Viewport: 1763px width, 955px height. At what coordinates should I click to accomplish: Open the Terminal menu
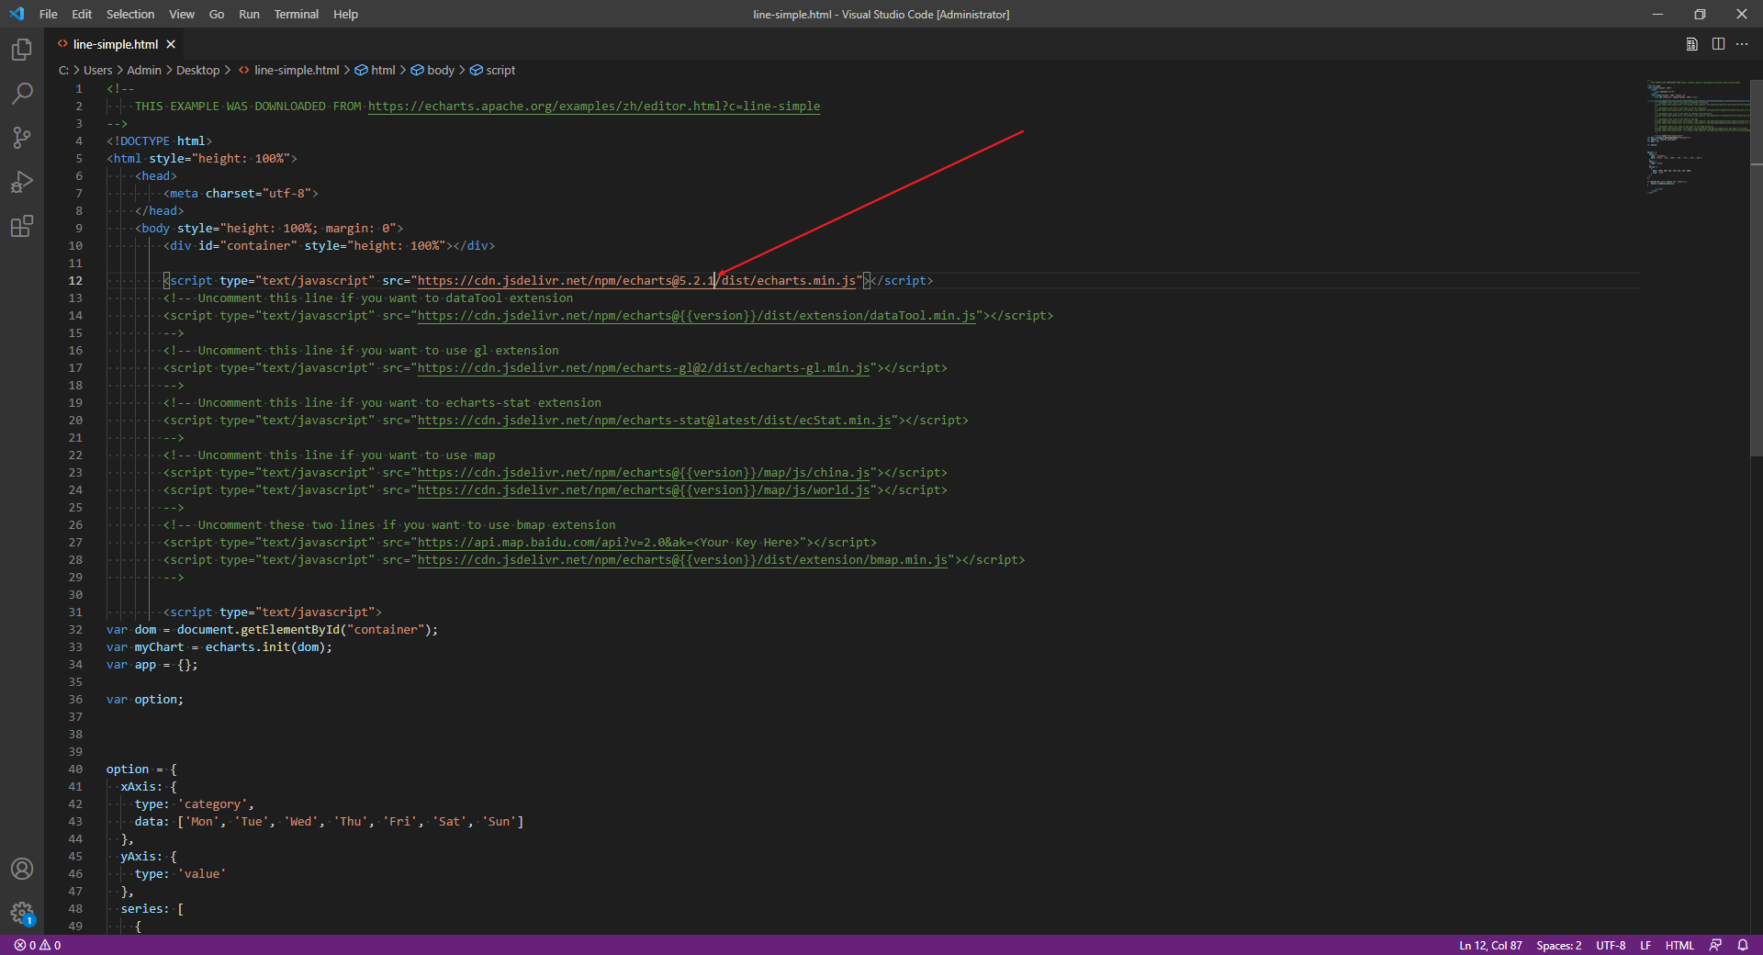(x=296, y=14)
